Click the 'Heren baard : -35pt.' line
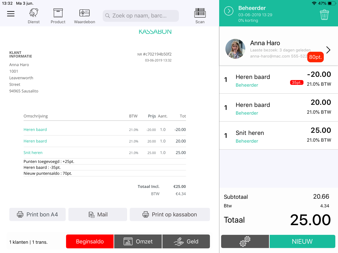338x253 pixels. tap(42, 168)
